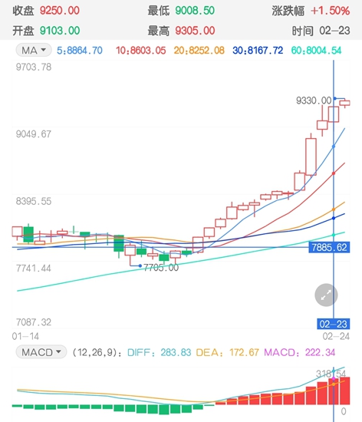362x422 pixels.
Task: Click the MACD value 222.34
Action: [x=320, y=352]
